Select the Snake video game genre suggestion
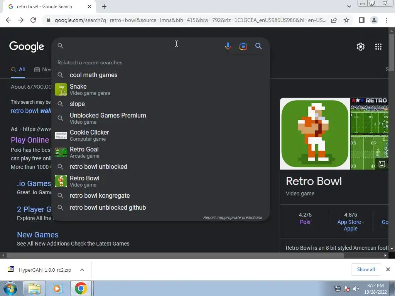395x296 pixels. [160, 89]
